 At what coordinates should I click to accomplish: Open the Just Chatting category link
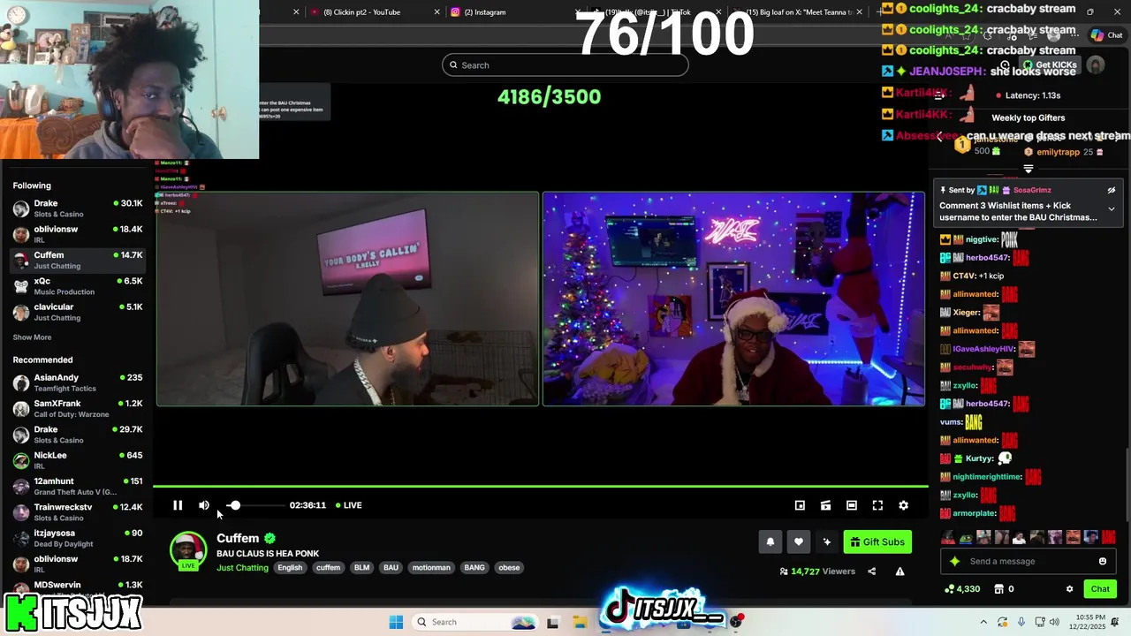point(242,568)
